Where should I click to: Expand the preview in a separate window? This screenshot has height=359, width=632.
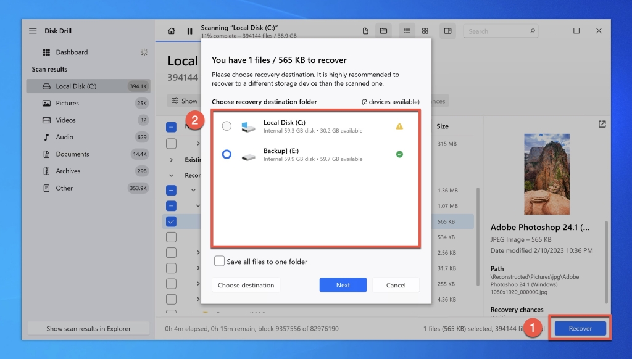(602, 124)
